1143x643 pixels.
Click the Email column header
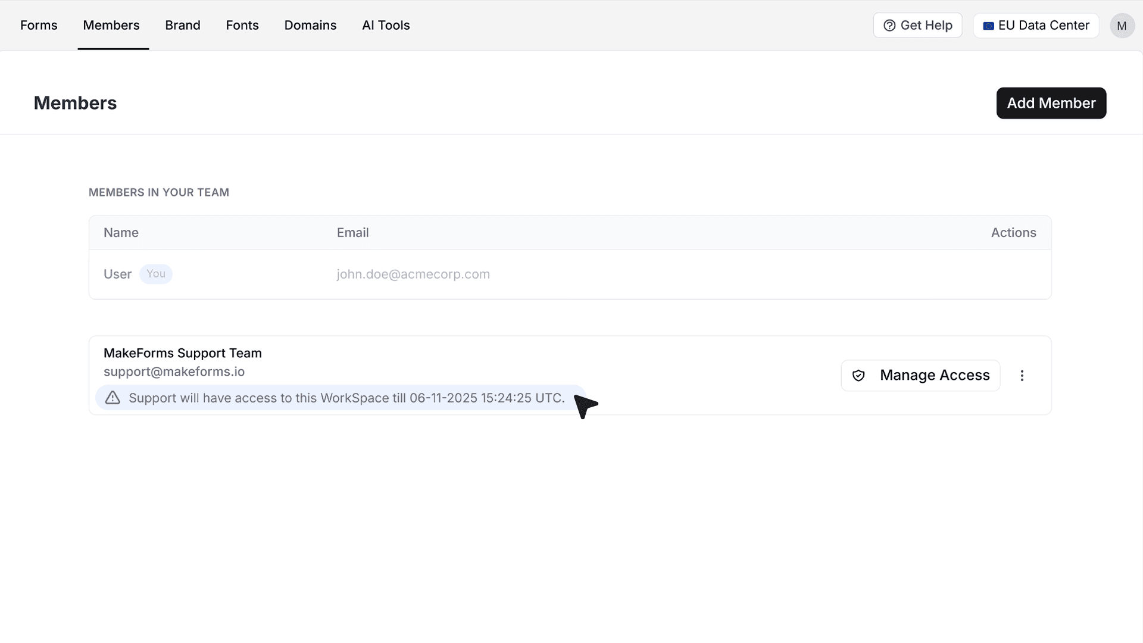click(353, 233)
